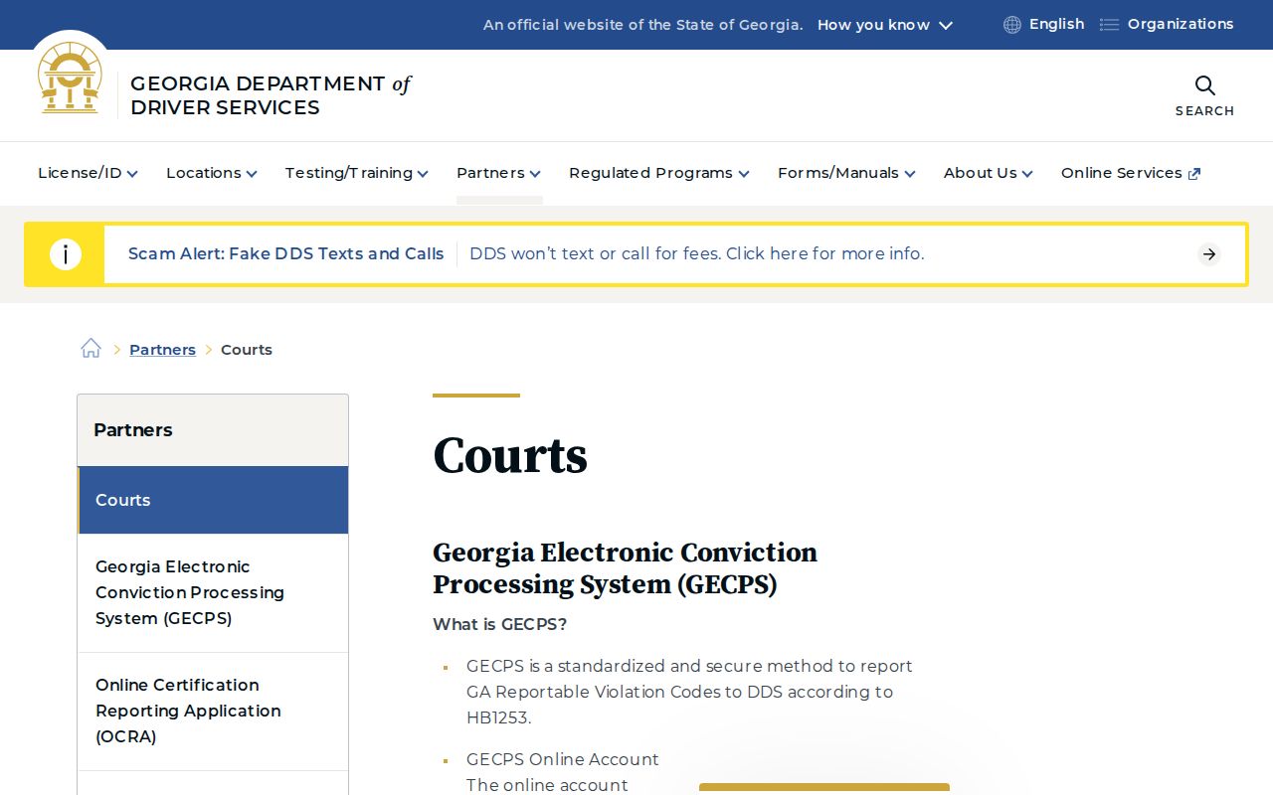Screen dimensions: 1273x795
Task: Open the About Us menu
Action: 989,173
